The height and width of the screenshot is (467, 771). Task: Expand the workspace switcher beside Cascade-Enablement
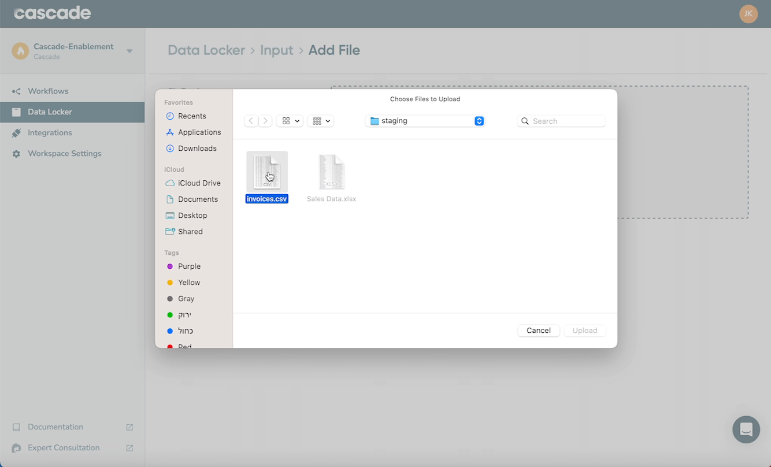pyautogui.click(x=129, y=50)
